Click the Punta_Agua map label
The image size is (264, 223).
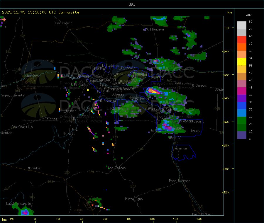pyautogui.click(x=134, y=199)
